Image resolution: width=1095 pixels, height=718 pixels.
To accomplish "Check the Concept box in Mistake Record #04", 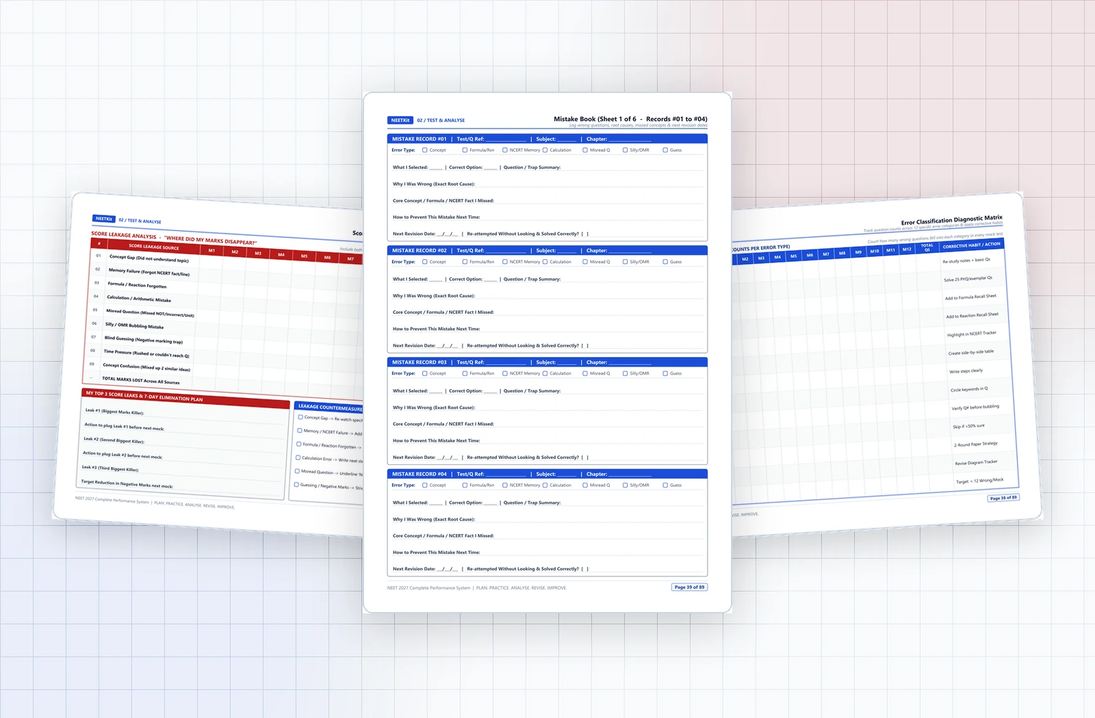I will tap(425, 485).
